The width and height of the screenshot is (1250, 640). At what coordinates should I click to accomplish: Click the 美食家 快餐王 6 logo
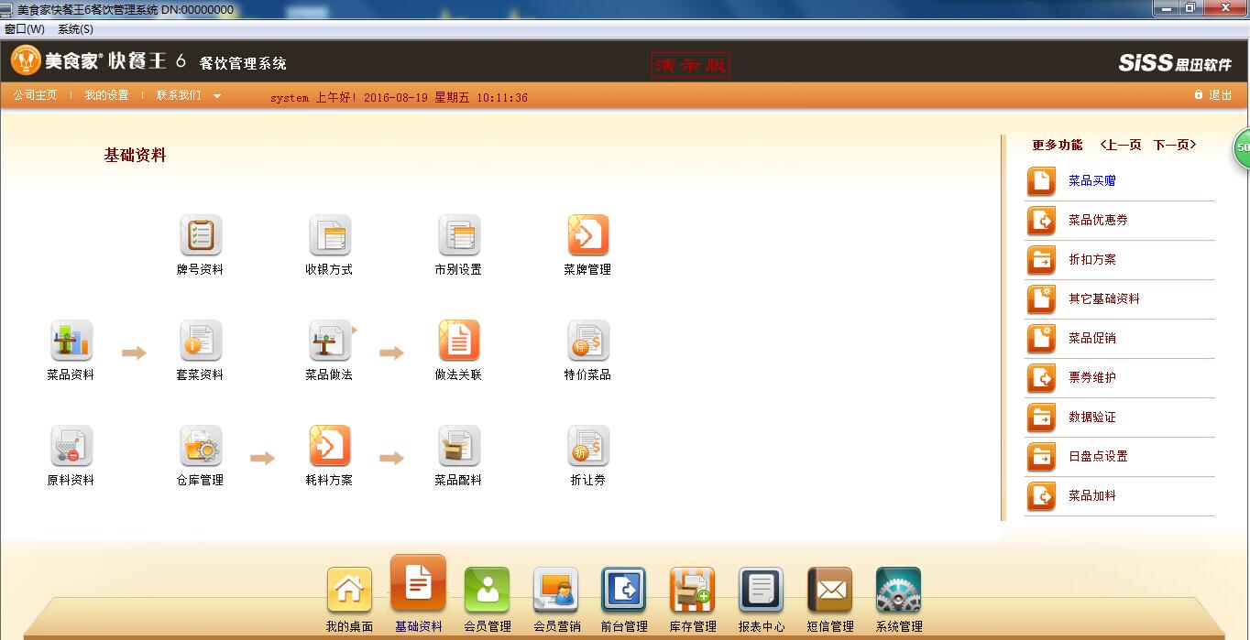[99, 61]
